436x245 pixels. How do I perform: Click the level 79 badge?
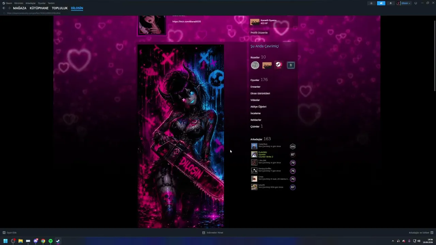pyautogui.click(x=293, y=163)
